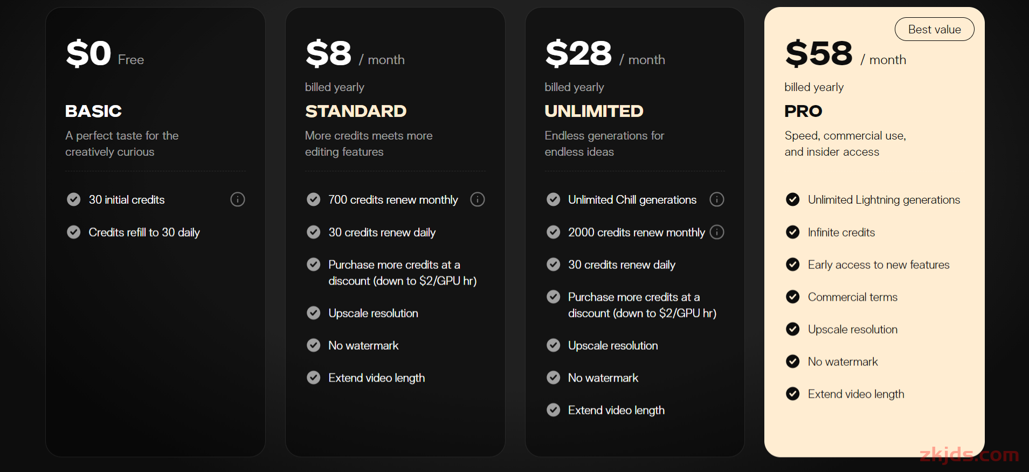This screenshot has width=1029, height=472.
Task: Click Extend video length in the Unlimited plan
Action: [616, 410]
